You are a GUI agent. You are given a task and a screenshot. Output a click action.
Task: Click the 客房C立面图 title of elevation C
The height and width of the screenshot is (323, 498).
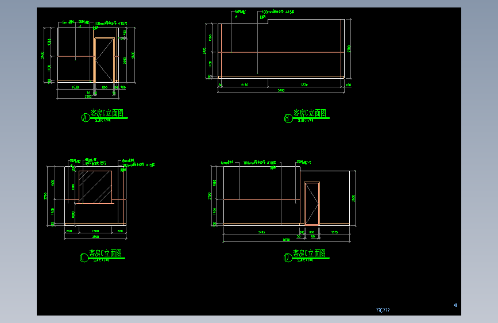106,253
